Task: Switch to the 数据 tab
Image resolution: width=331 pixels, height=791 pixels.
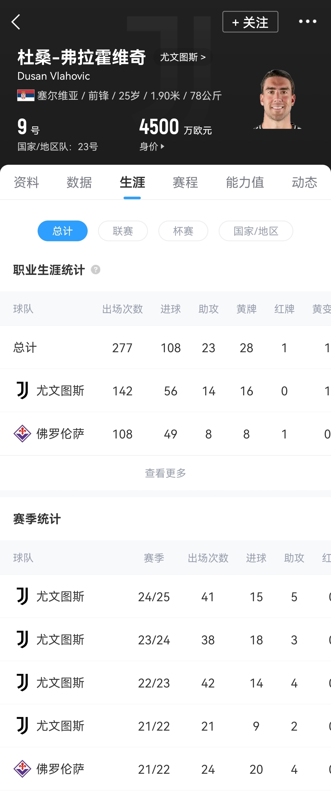Action: point(79,182)
